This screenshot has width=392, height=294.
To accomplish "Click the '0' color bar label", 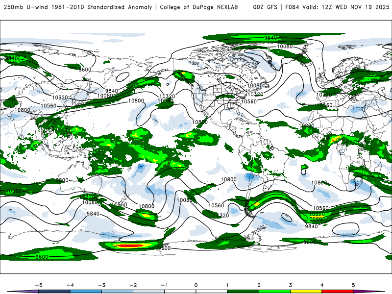I will (x=196, y=285).
